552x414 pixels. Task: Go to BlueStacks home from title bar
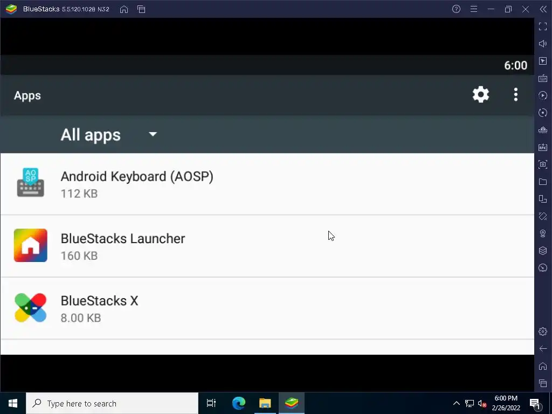point(124,9)
